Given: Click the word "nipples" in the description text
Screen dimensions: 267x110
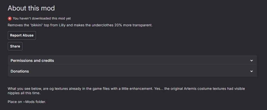Looking at the screenshot, I should coord(13,93).
